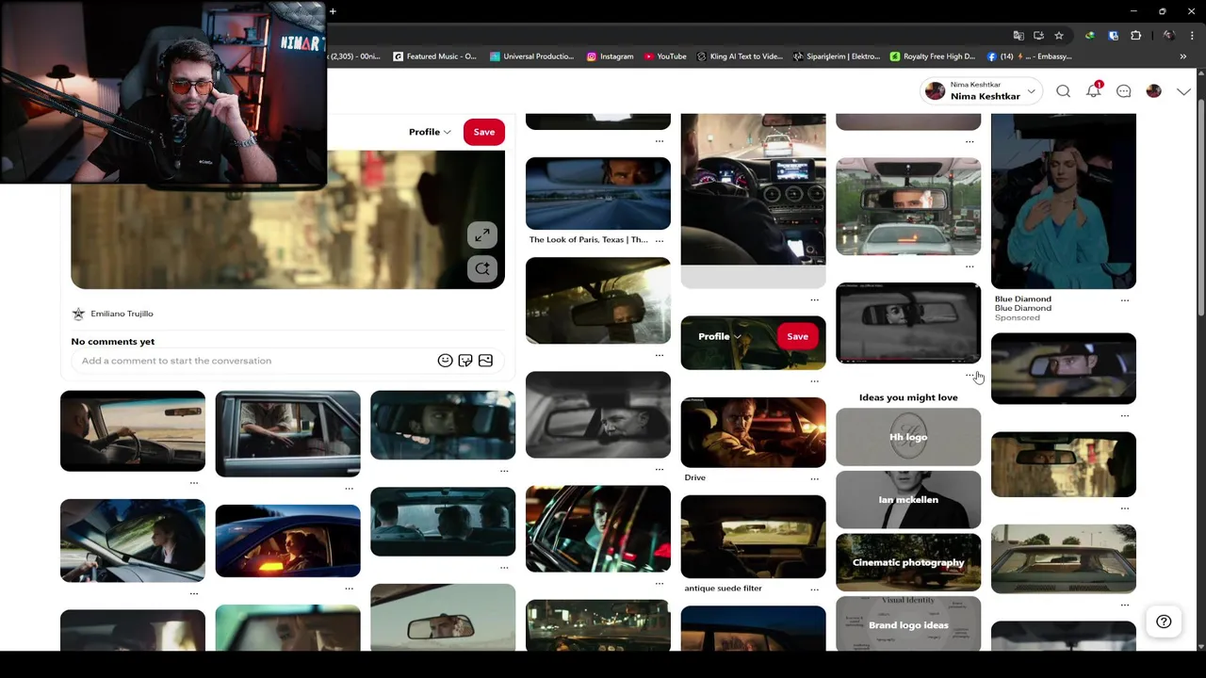This screenshot has width=1206, height=678.
Task: Open the Facebook (14) bookmark
Action: click(1029, 56)
